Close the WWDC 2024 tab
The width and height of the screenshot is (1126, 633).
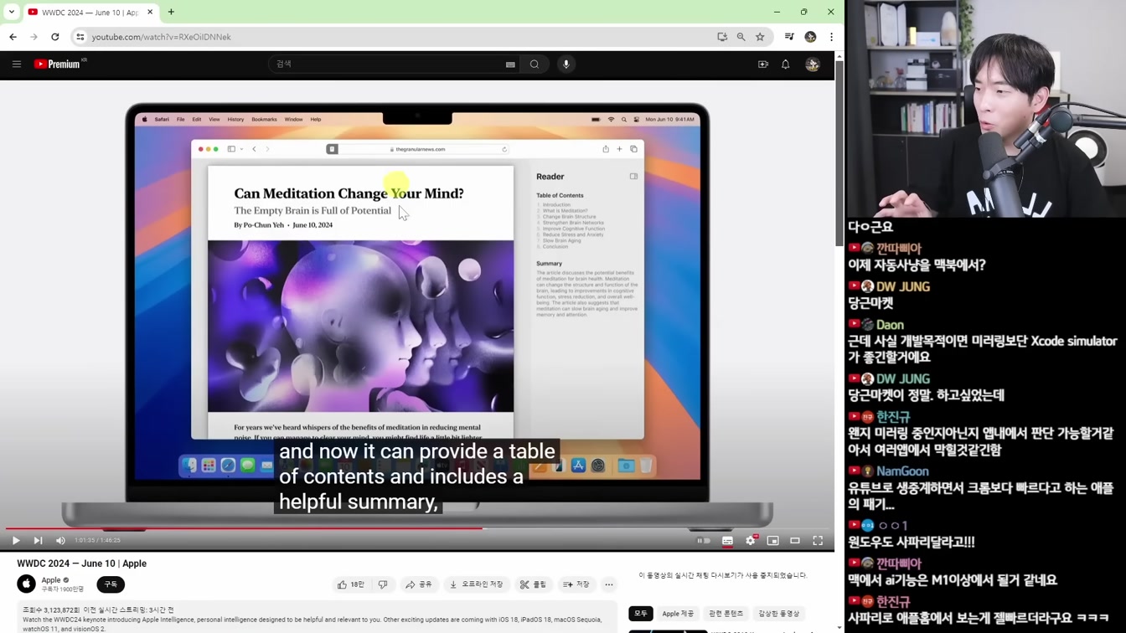150,12
